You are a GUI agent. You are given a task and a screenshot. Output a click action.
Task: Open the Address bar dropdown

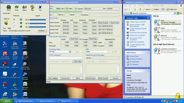[175, 13]
